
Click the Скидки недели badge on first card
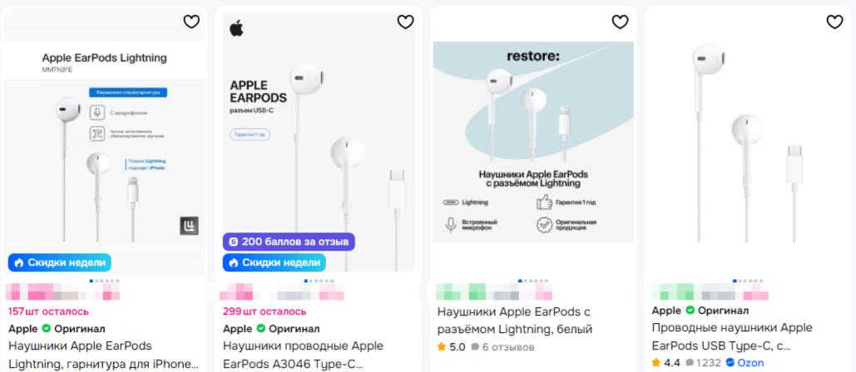point(60,262)
